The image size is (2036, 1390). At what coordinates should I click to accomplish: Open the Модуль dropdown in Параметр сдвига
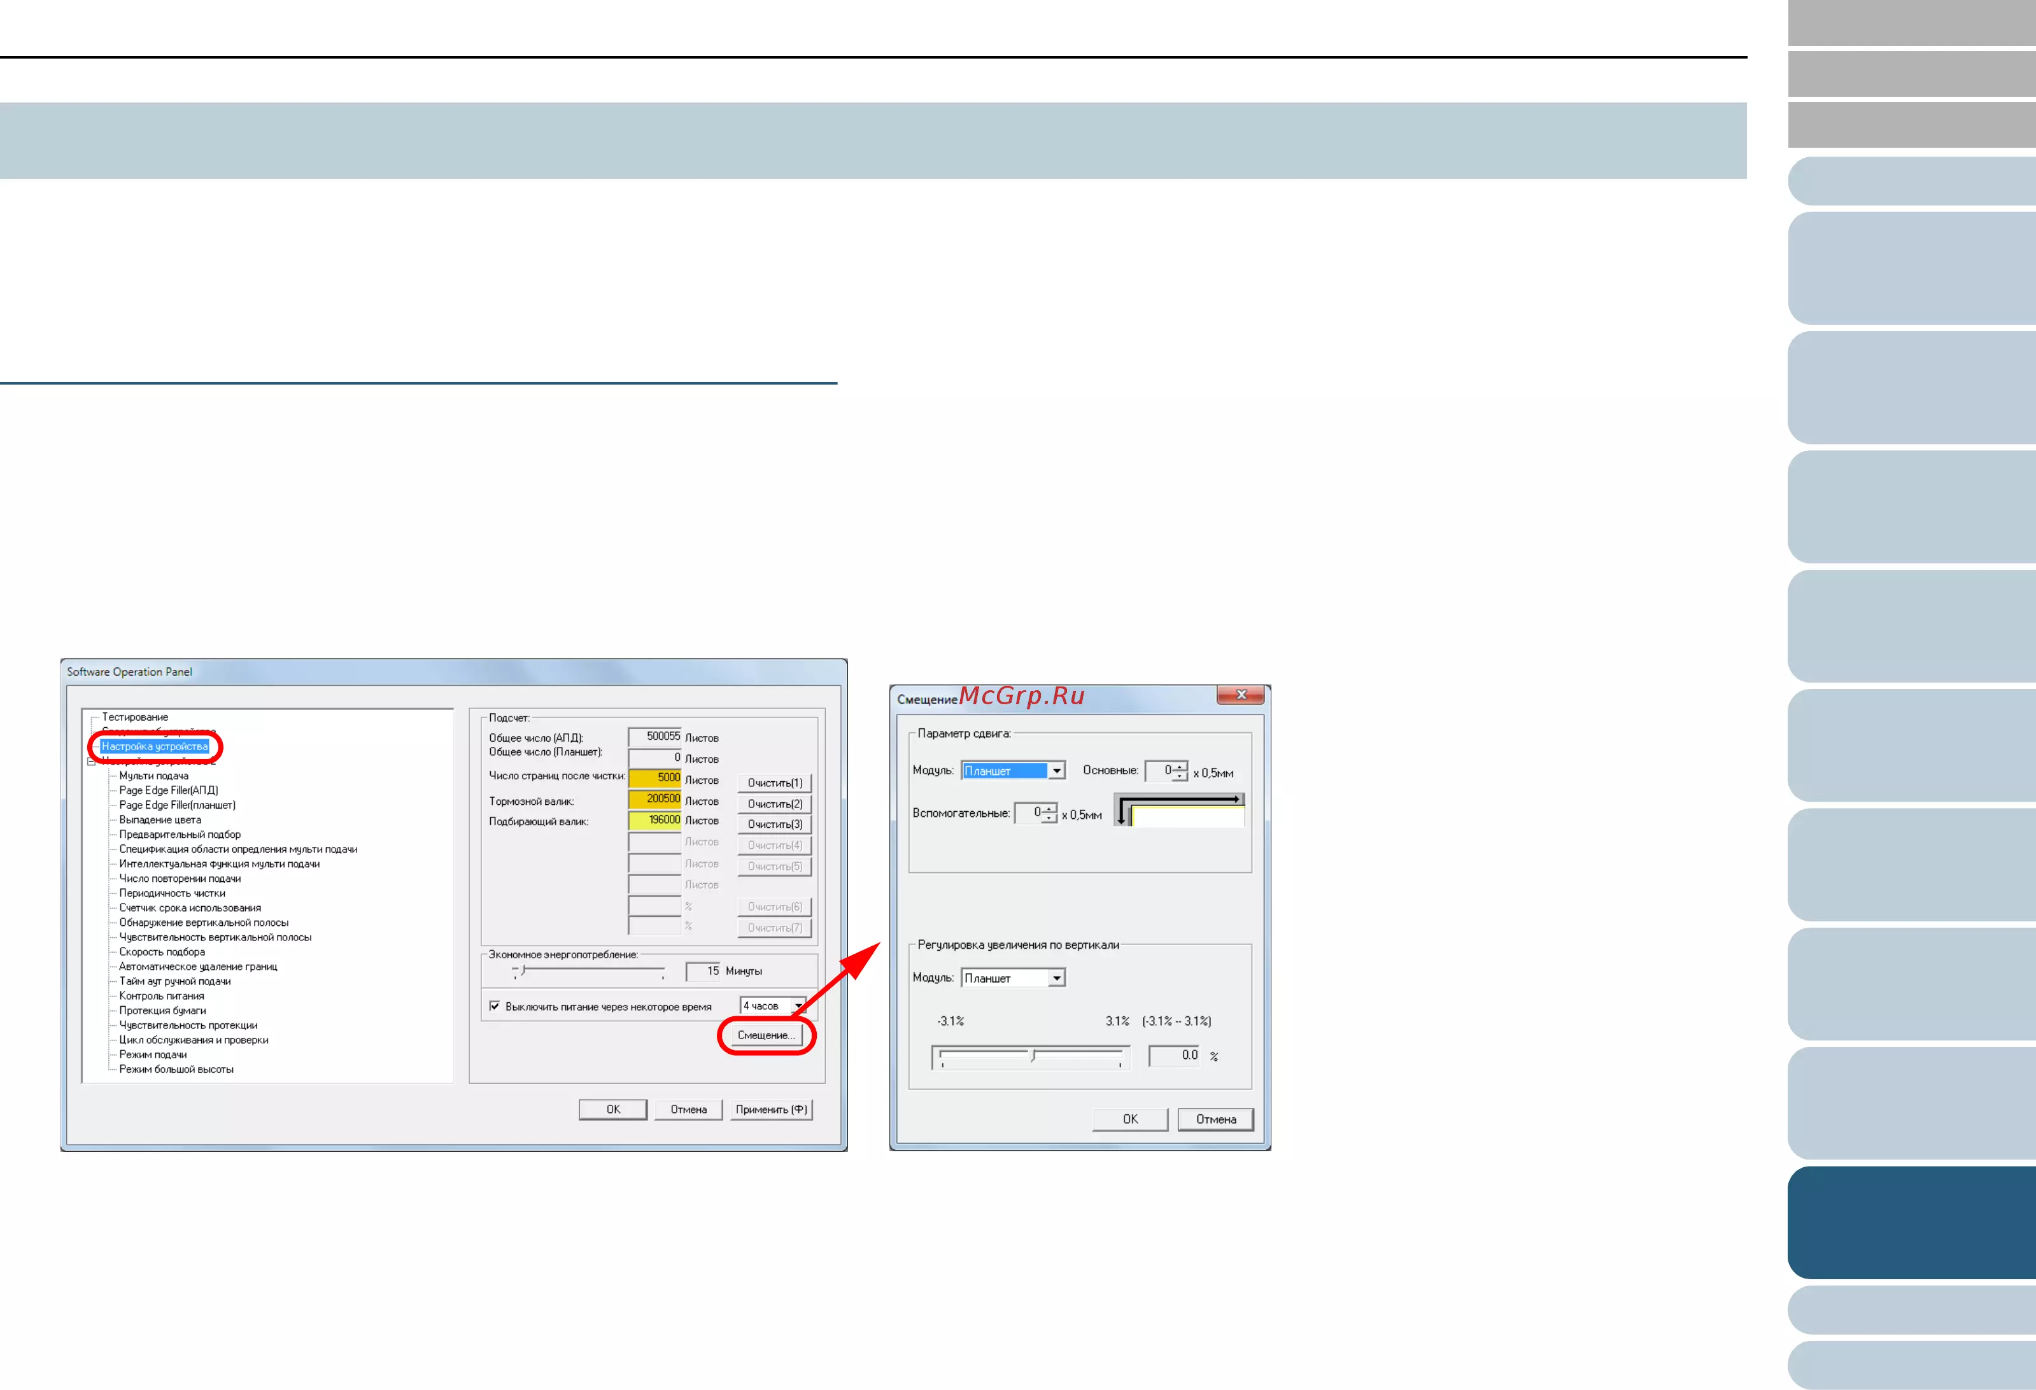click(x=1057, y=770)
